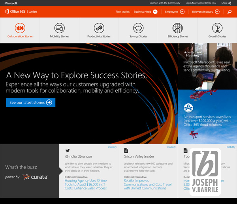Viewport: 237px width, 204px height.
Task: Click the Curata logo
Action: [35, 177]
